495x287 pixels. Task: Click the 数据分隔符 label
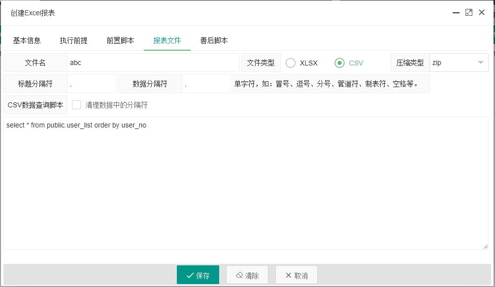tap(150, 84)
